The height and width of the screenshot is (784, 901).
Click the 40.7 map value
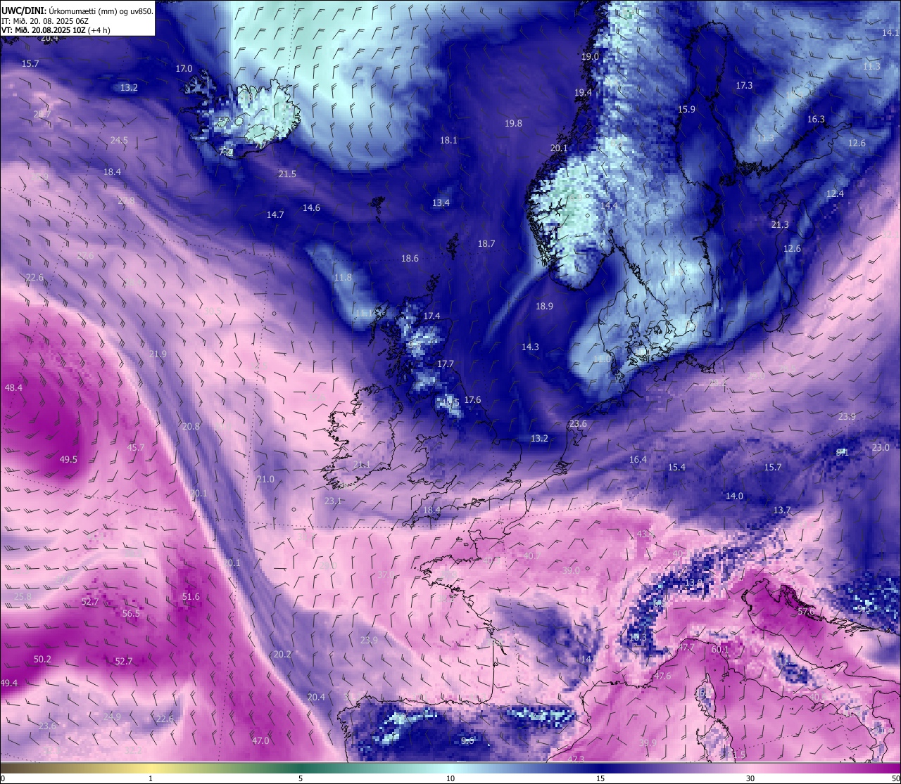pyautogui.click(x=532, y=556)
